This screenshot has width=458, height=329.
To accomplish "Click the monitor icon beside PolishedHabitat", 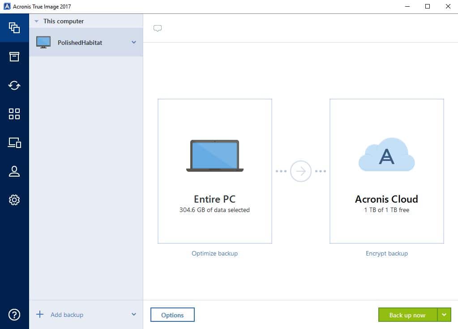I will (43, 43).
